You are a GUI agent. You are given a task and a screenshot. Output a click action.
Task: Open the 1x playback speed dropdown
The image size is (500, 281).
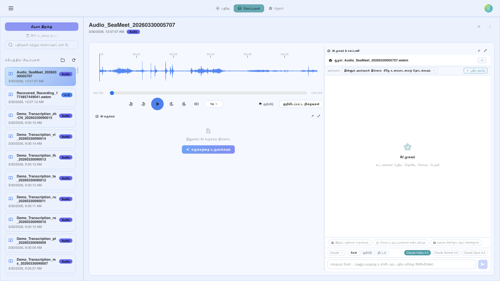coord(213,104)
